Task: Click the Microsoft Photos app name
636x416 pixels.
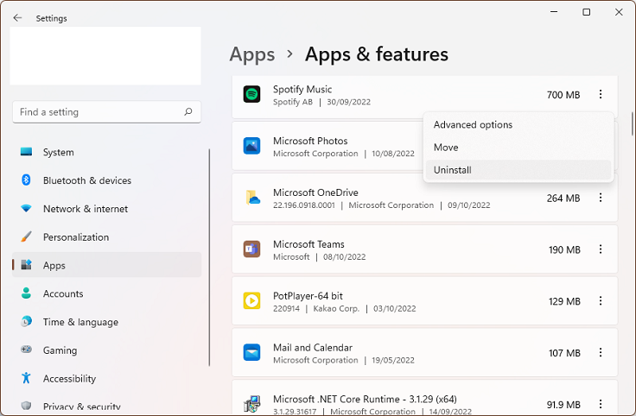Action: click(310, 141)
